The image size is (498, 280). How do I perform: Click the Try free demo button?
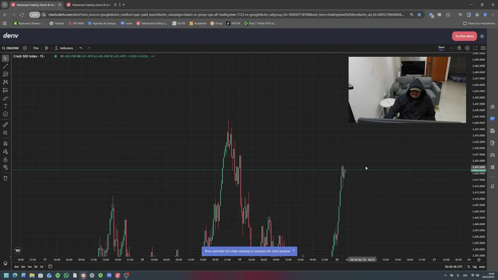point(465,36)
